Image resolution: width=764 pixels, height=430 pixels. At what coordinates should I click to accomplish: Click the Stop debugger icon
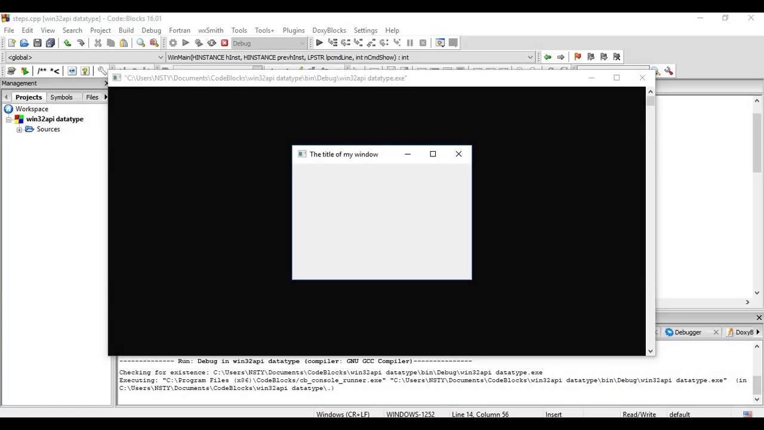[x=423, y=43]
